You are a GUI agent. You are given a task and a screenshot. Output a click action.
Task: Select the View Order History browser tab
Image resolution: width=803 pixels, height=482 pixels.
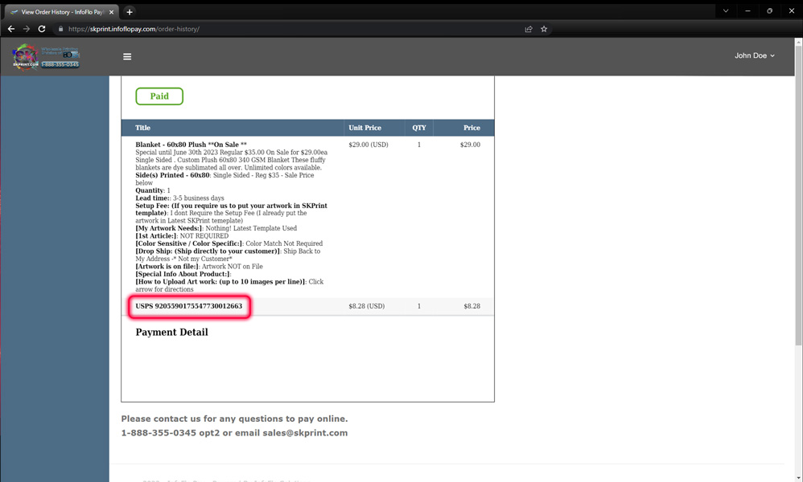click(61, 12)
